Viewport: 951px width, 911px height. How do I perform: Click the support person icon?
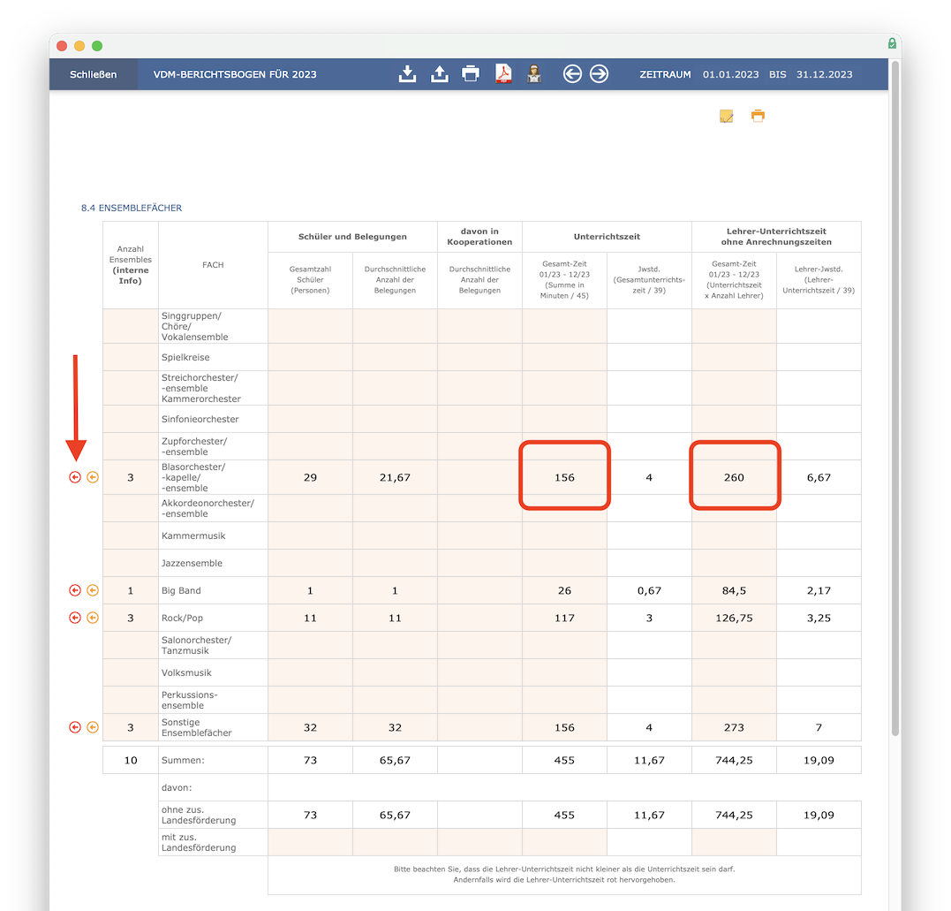pyautogui.click(x=534, y=74)
